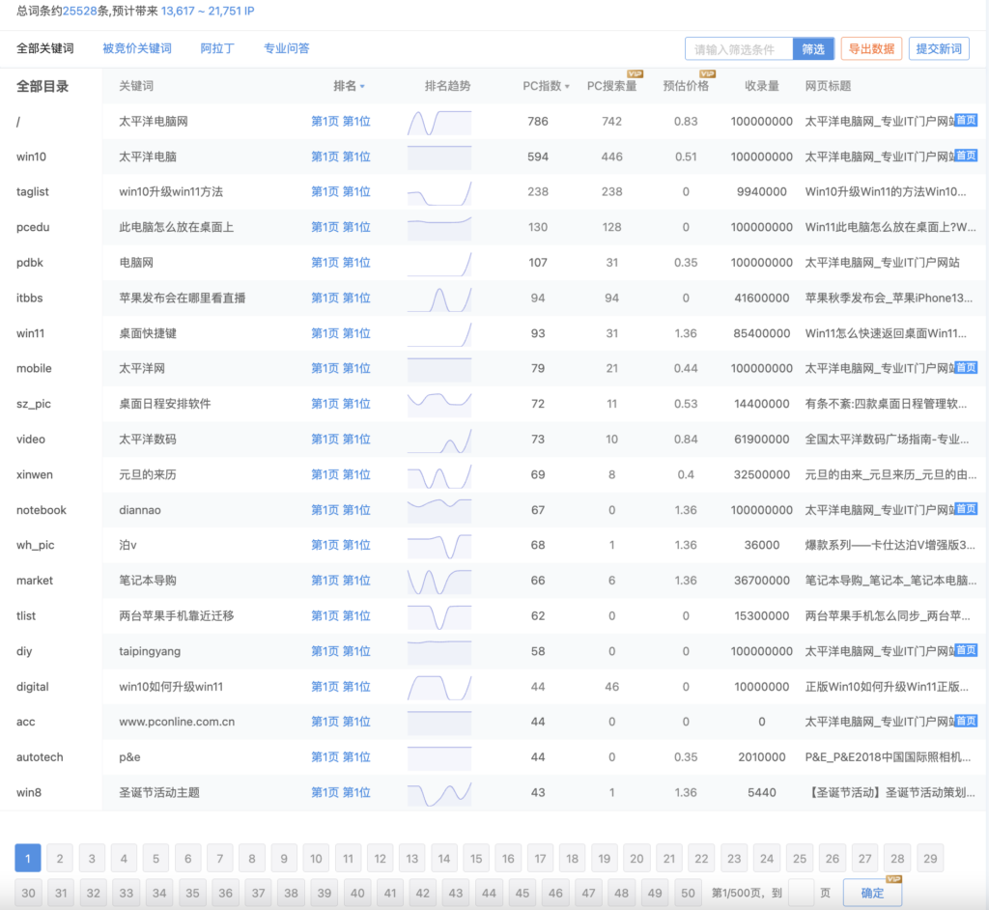Viewport: 989px width, 910px height.
Task: Click the 25528 total keywords link
Action: 80,11
